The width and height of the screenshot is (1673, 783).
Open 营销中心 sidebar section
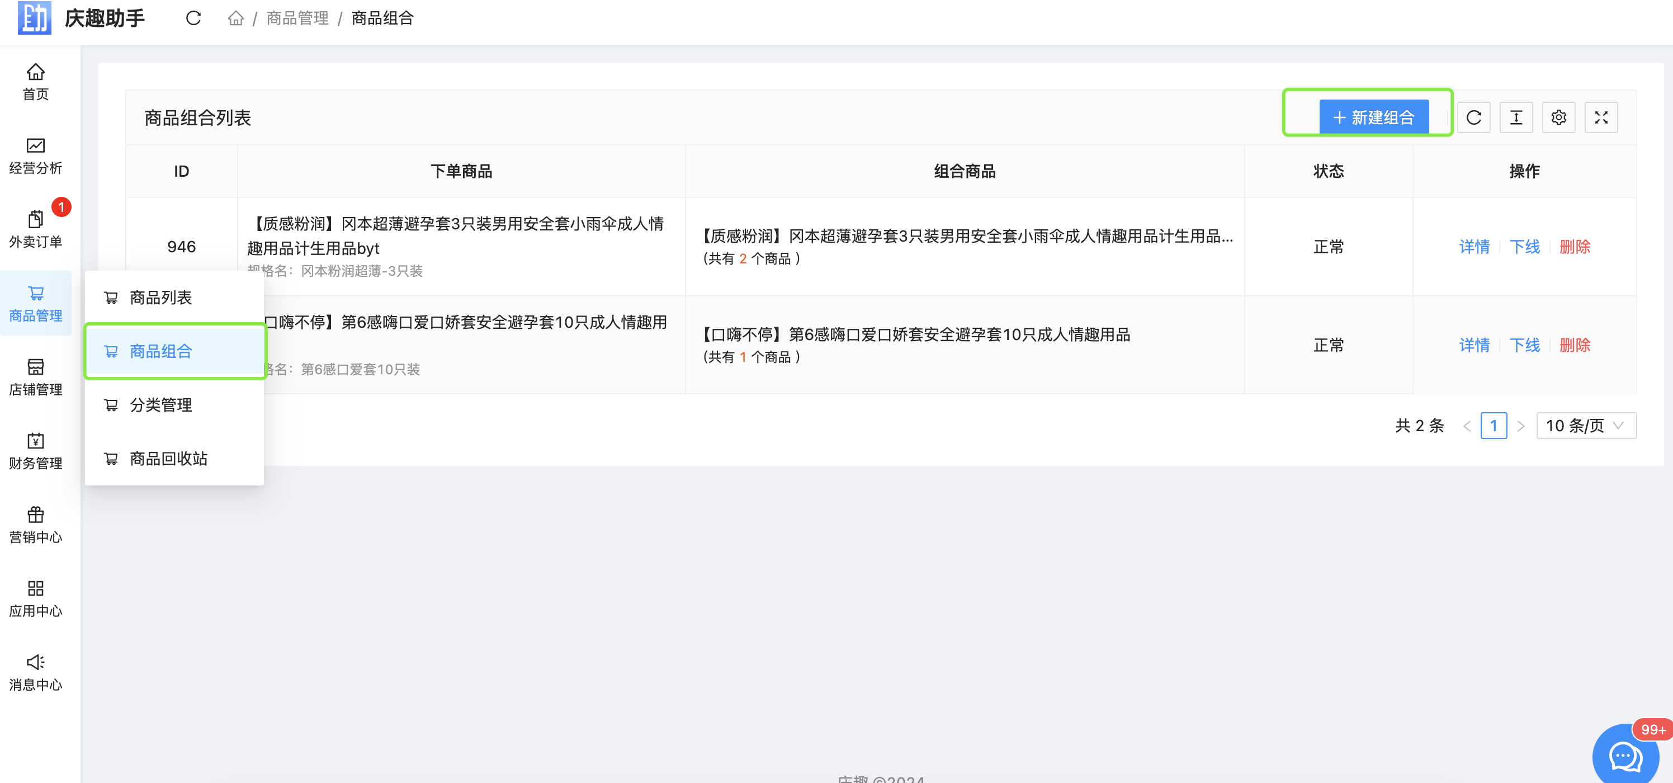point(36,525)
